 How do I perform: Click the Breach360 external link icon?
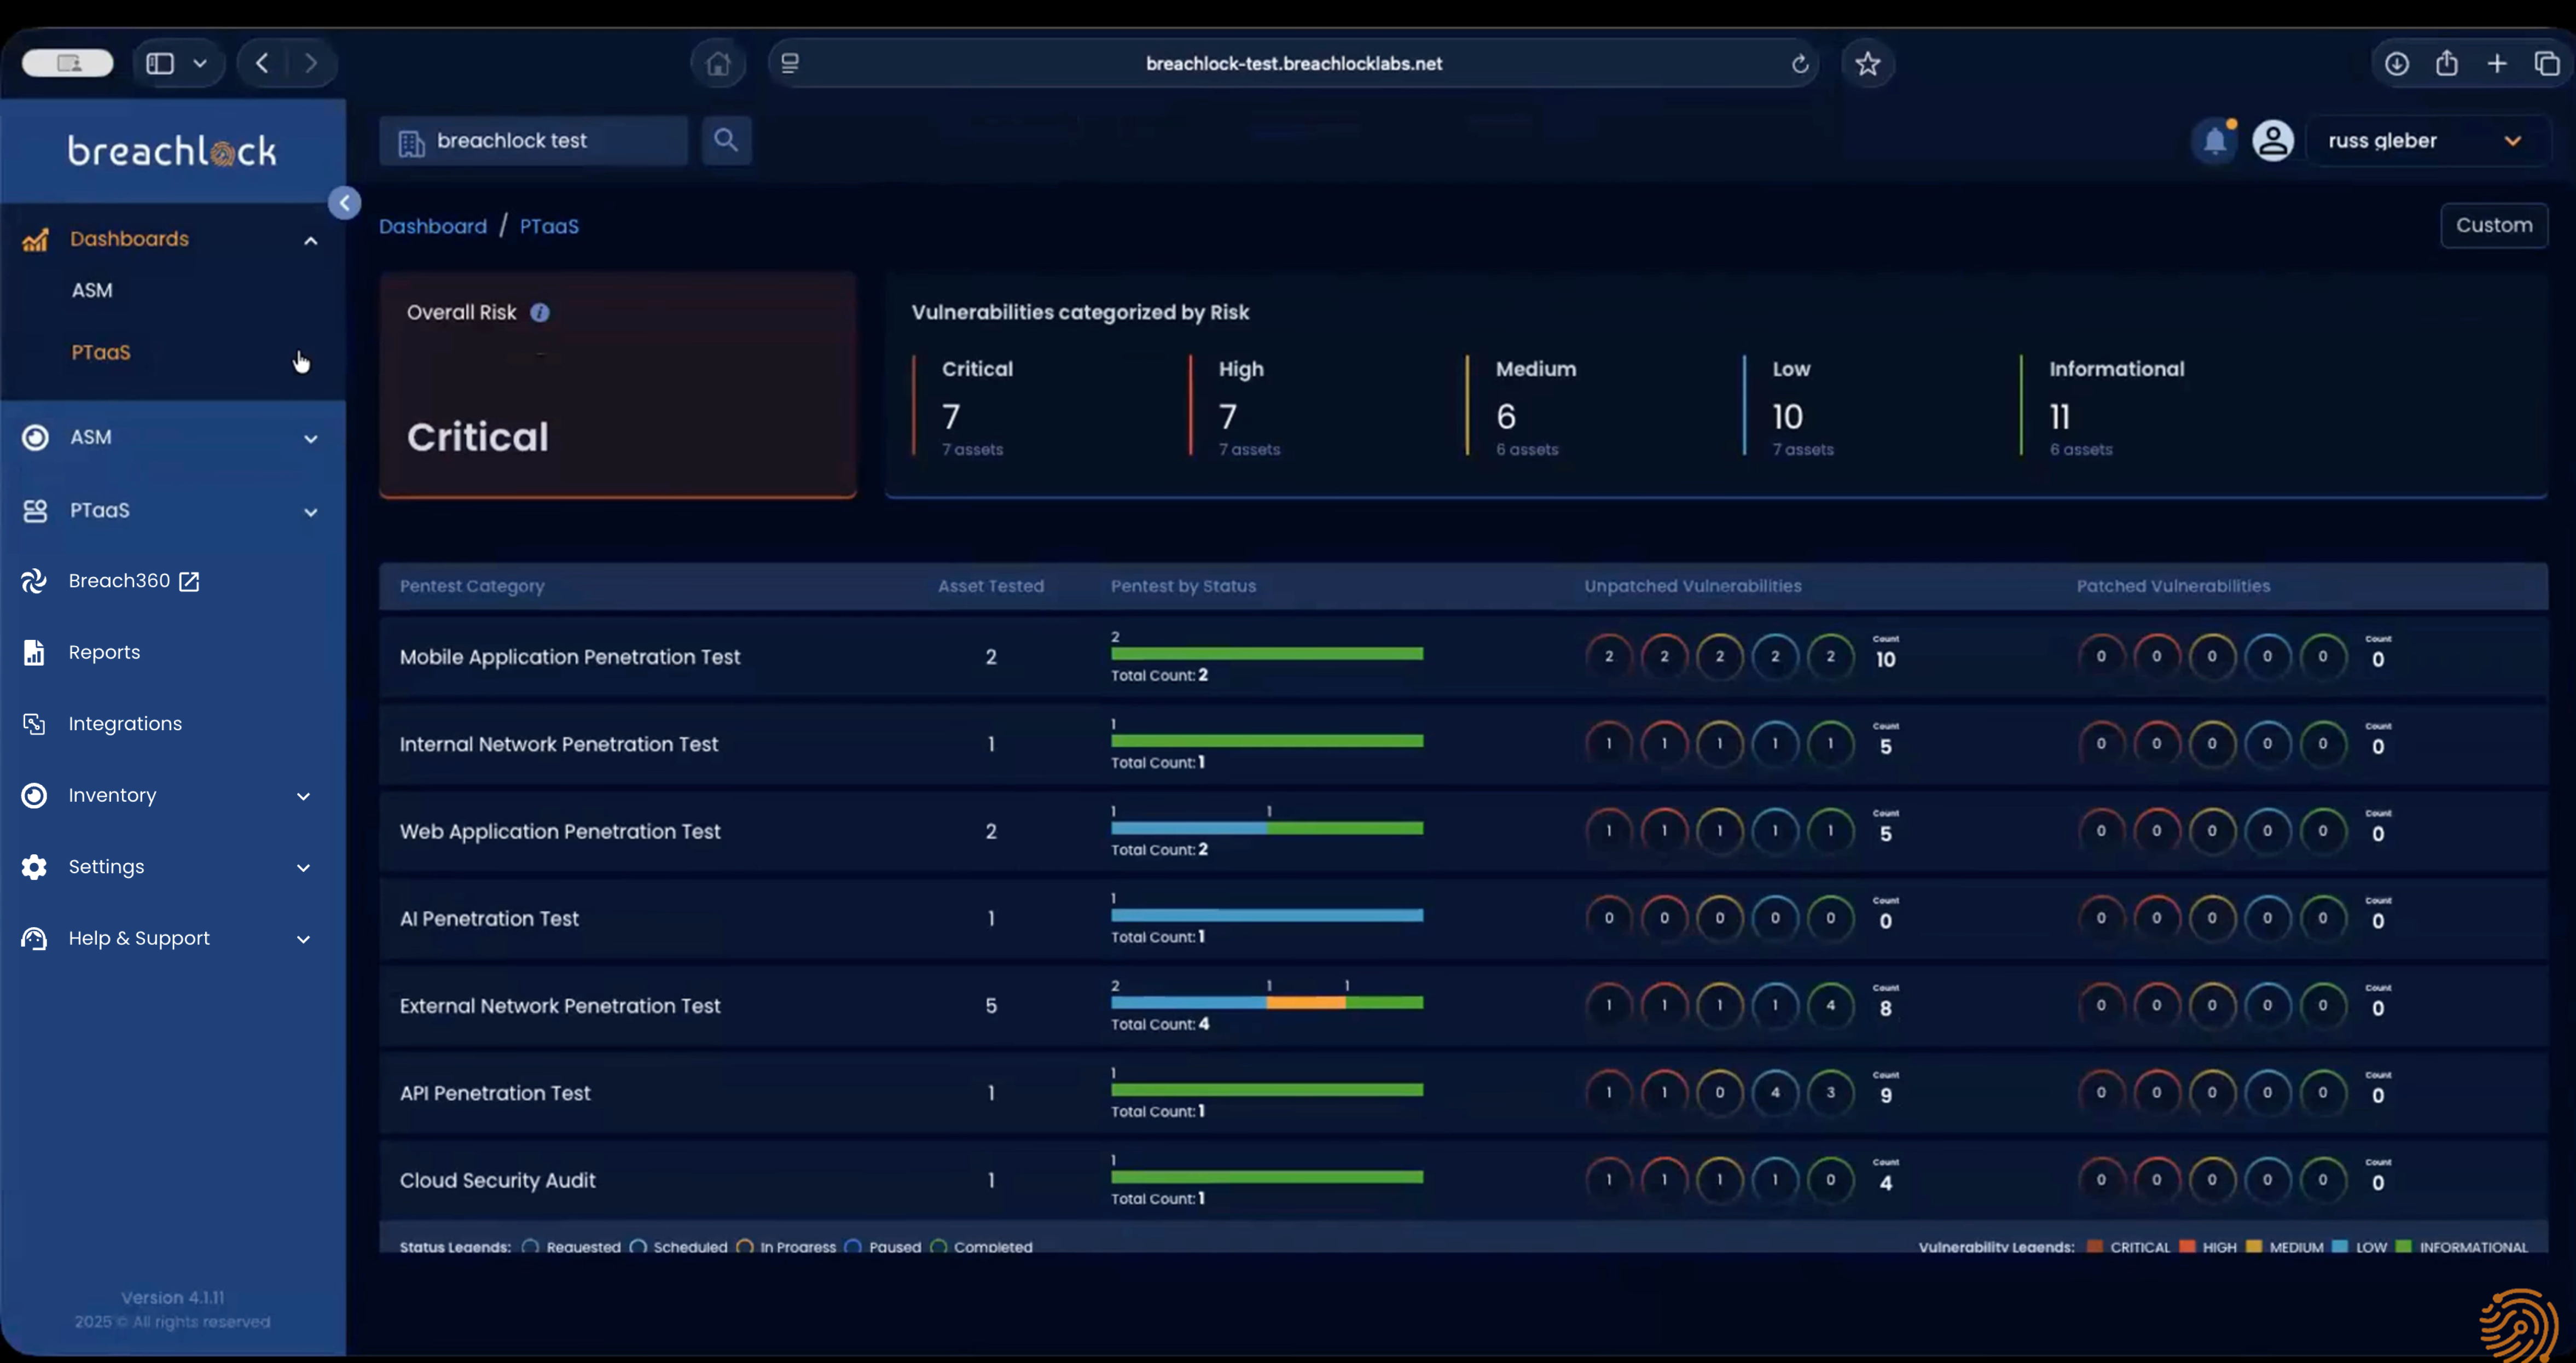pyautogui.click(x=189, y=580)
